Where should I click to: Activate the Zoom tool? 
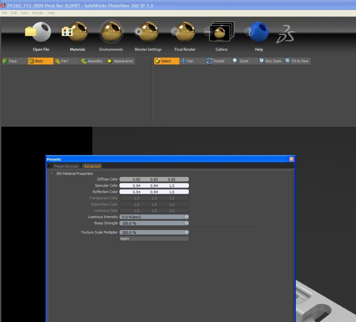coord(245,61)
